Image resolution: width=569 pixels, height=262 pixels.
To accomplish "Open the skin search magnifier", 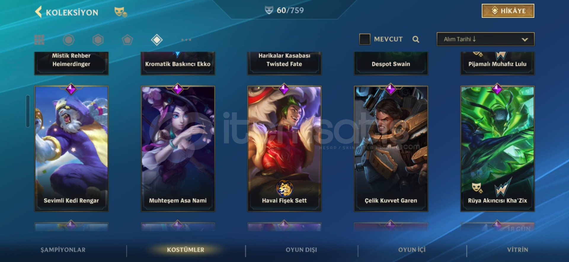I will (416, 39).
